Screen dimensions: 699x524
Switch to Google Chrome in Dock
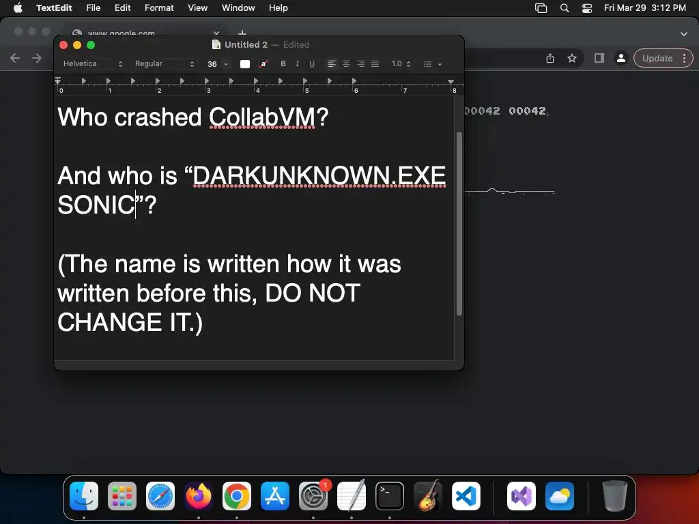pos(237,496)
